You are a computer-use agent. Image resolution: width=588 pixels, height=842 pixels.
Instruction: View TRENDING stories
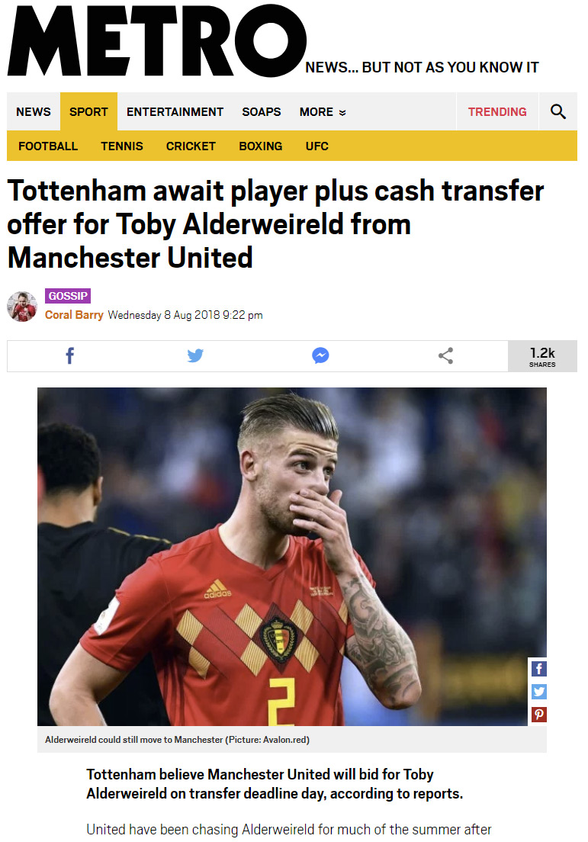(497, 111)
